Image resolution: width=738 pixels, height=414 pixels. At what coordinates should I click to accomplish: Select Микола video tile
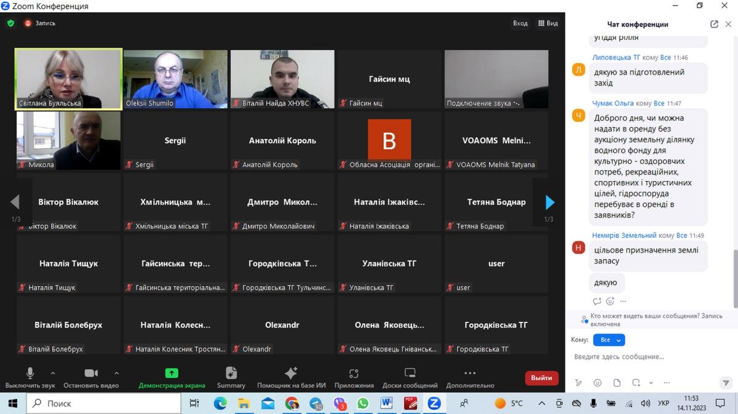68,141
